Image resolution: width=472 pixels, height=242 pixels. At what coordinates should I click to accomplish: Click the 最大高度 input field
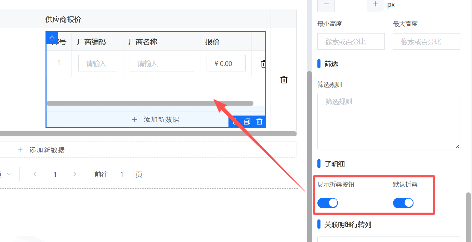coord(426,42)
